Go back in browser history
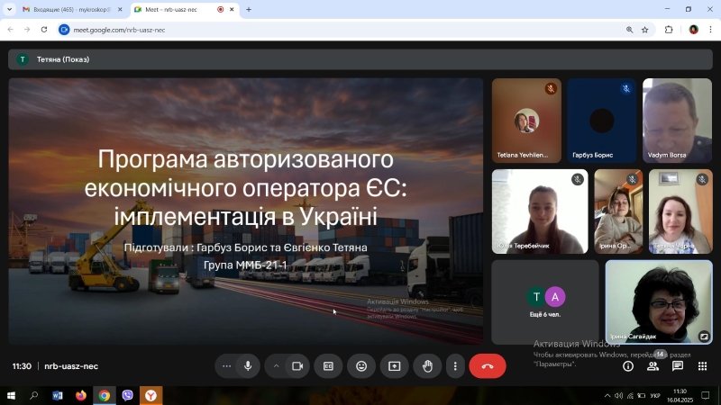This screenshot has height=405, width=721. tap(11, 30)
